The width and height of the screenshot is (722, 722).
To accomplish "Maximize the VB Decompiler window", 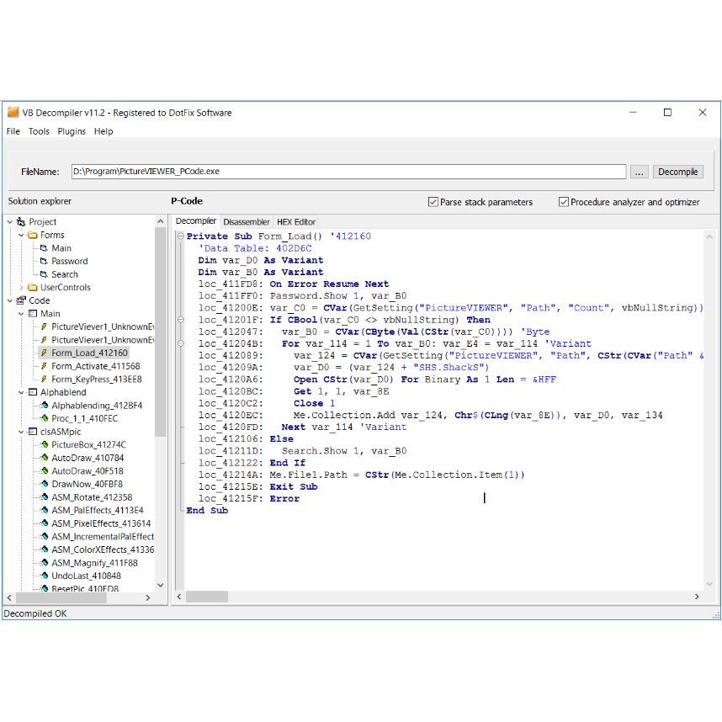I will (x=667, y=113).
